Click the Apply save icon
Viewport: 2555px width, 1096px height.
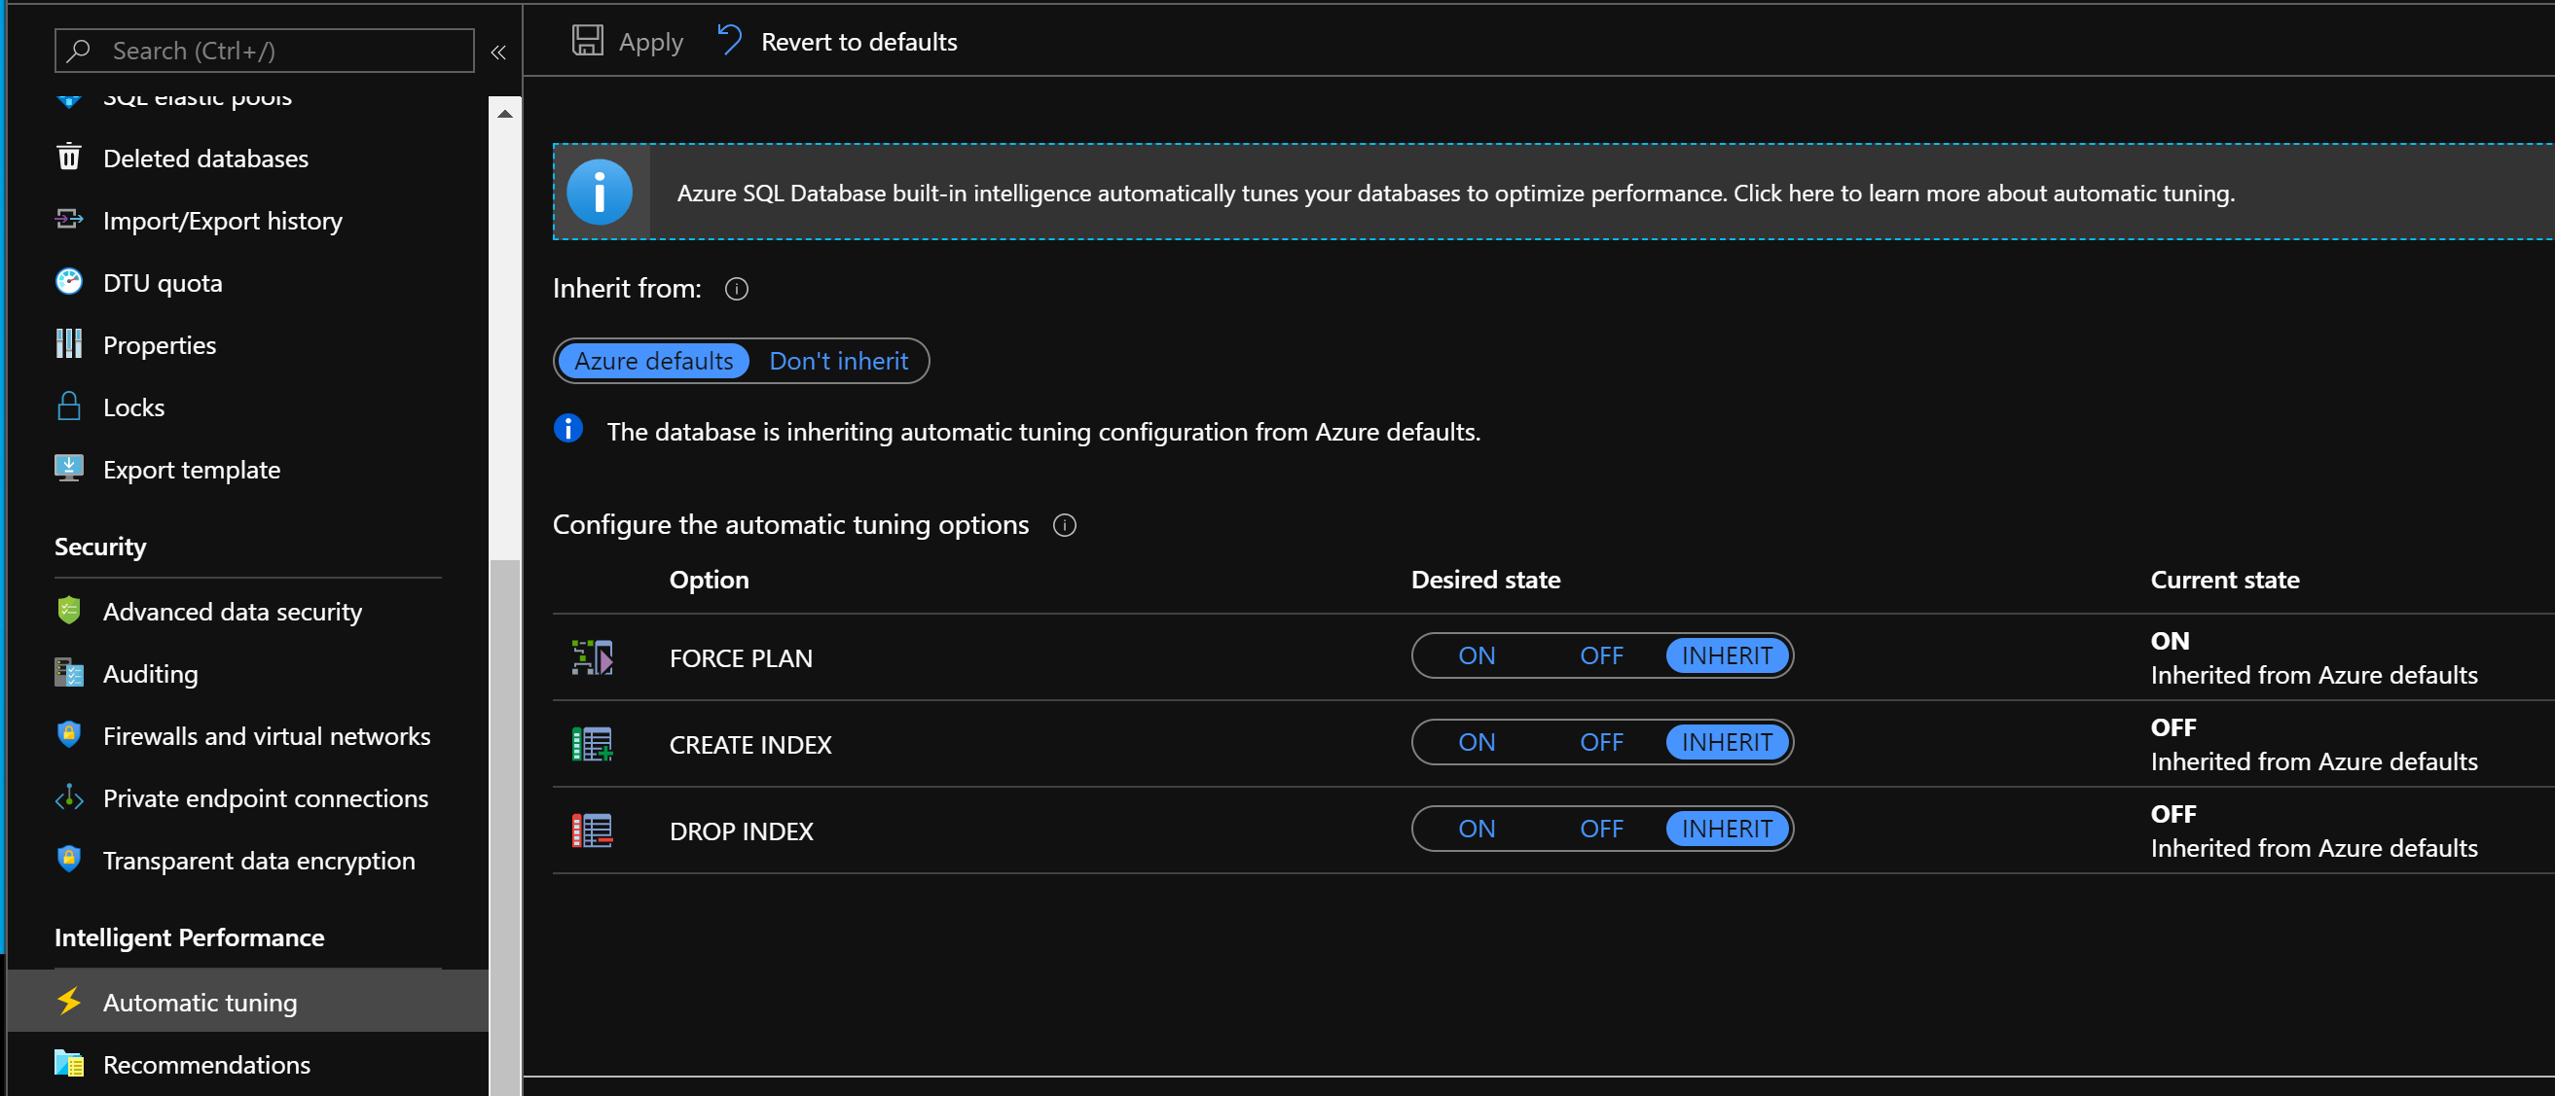pos(587,41)
